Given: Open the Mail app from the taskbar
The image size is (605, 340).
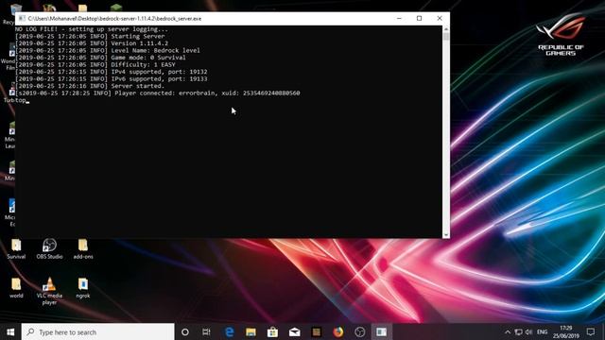Looking at the screenshot, I should [x=294, y=331].
